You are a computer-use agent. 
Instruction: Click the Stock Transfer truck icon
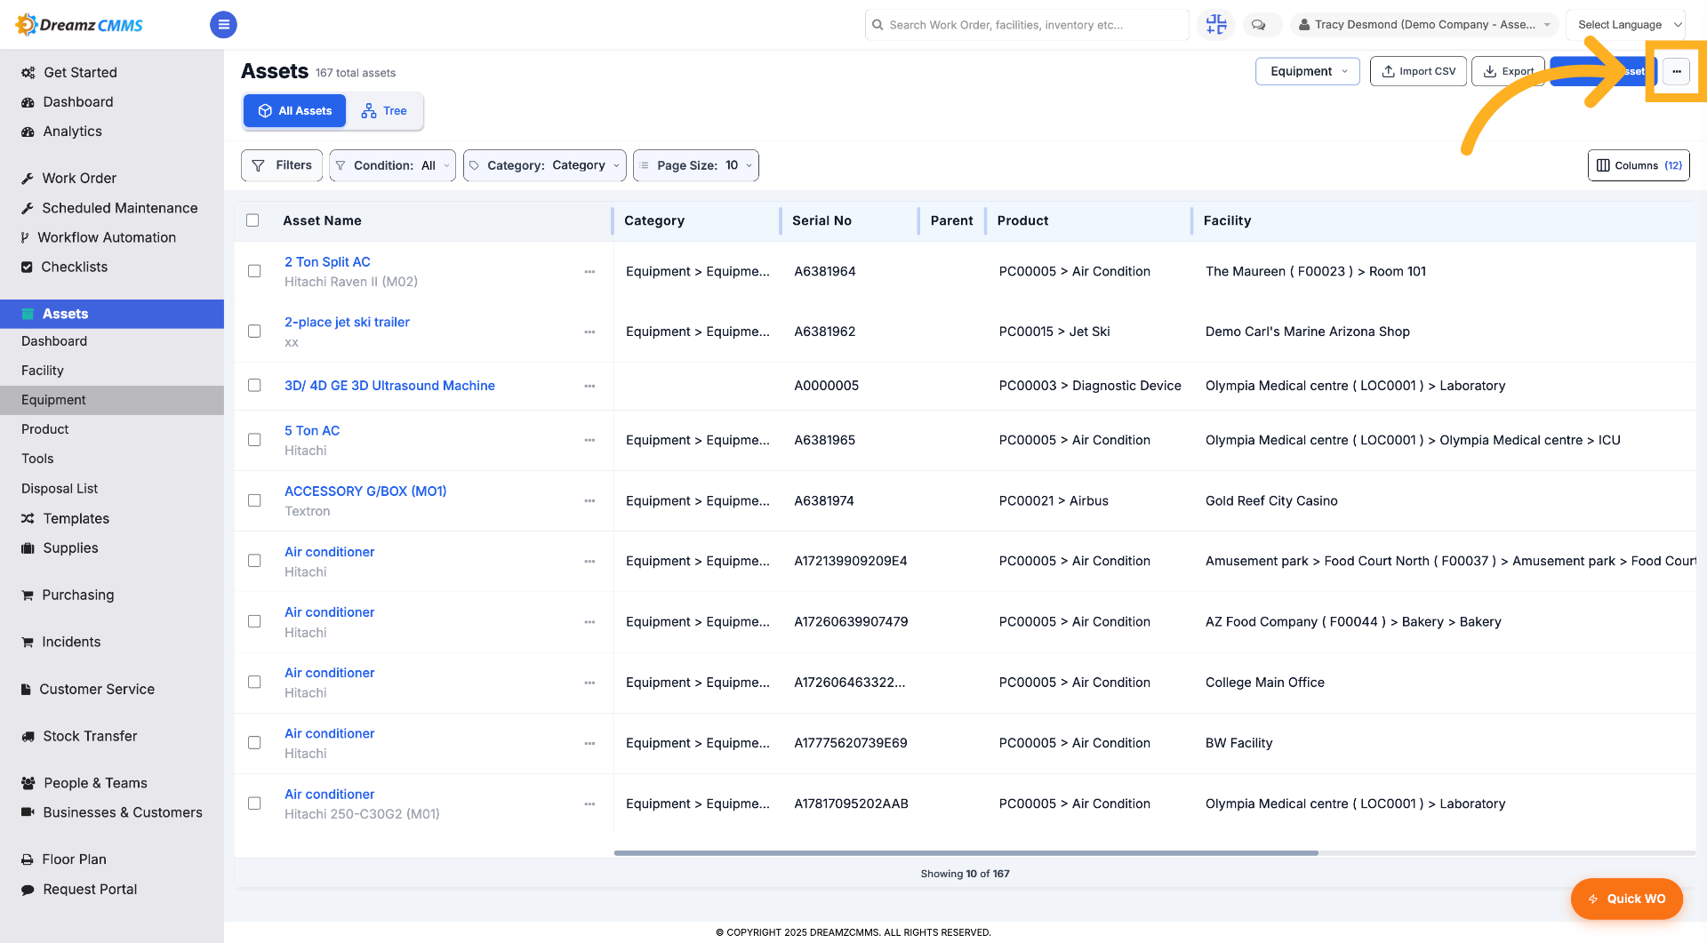[x=28, y=737]
